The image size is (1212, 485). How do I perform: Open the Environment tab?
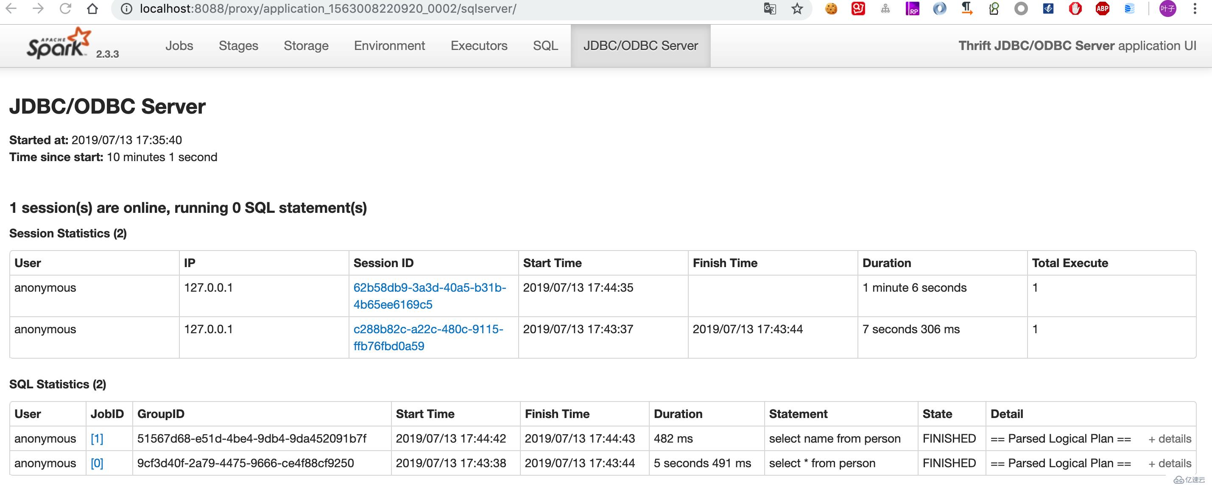[390, 46]
